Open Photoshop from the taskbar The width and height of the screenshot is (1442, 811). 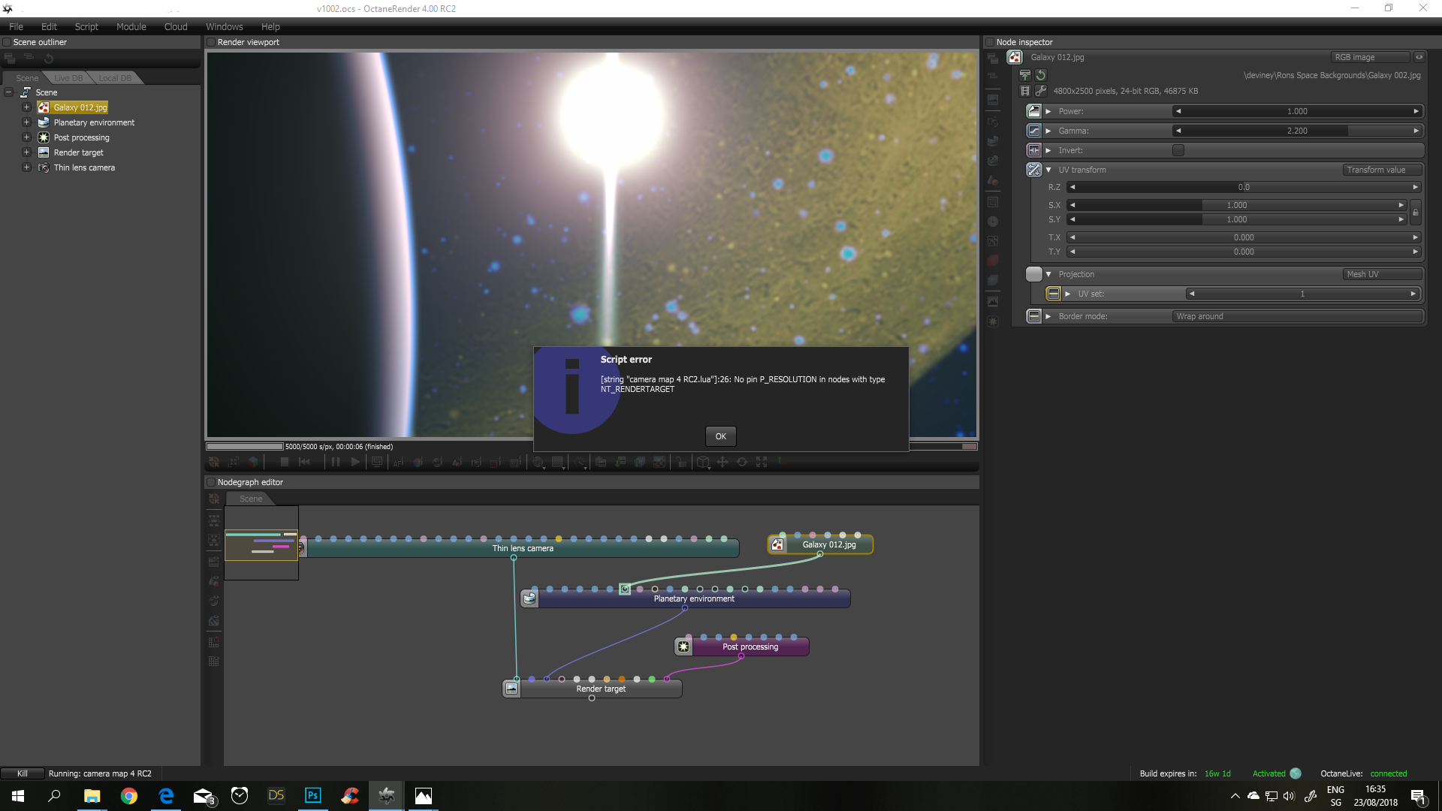312,795
